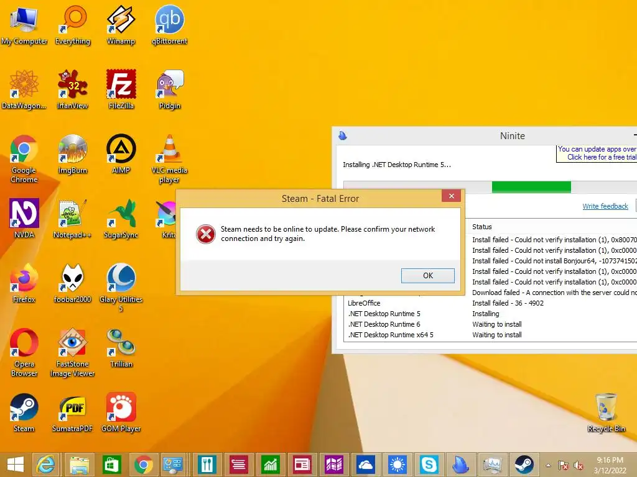Click OK in the Steam Fatal Error dialog

(428, 275)
